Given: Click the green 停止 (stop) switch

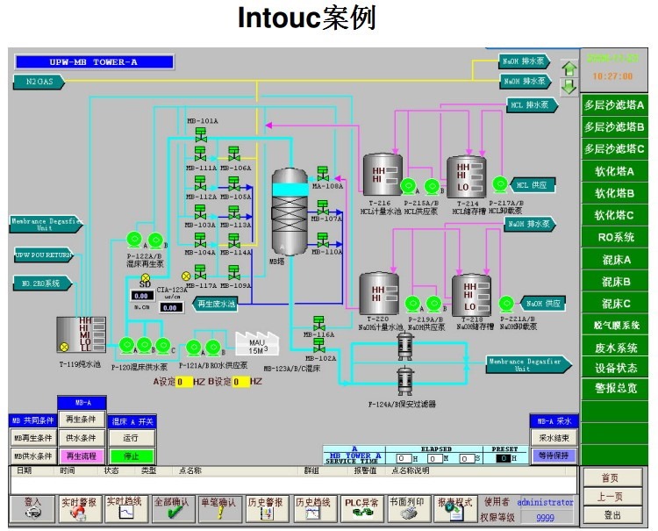Looking at the screenshot, I should click(132, 456).
